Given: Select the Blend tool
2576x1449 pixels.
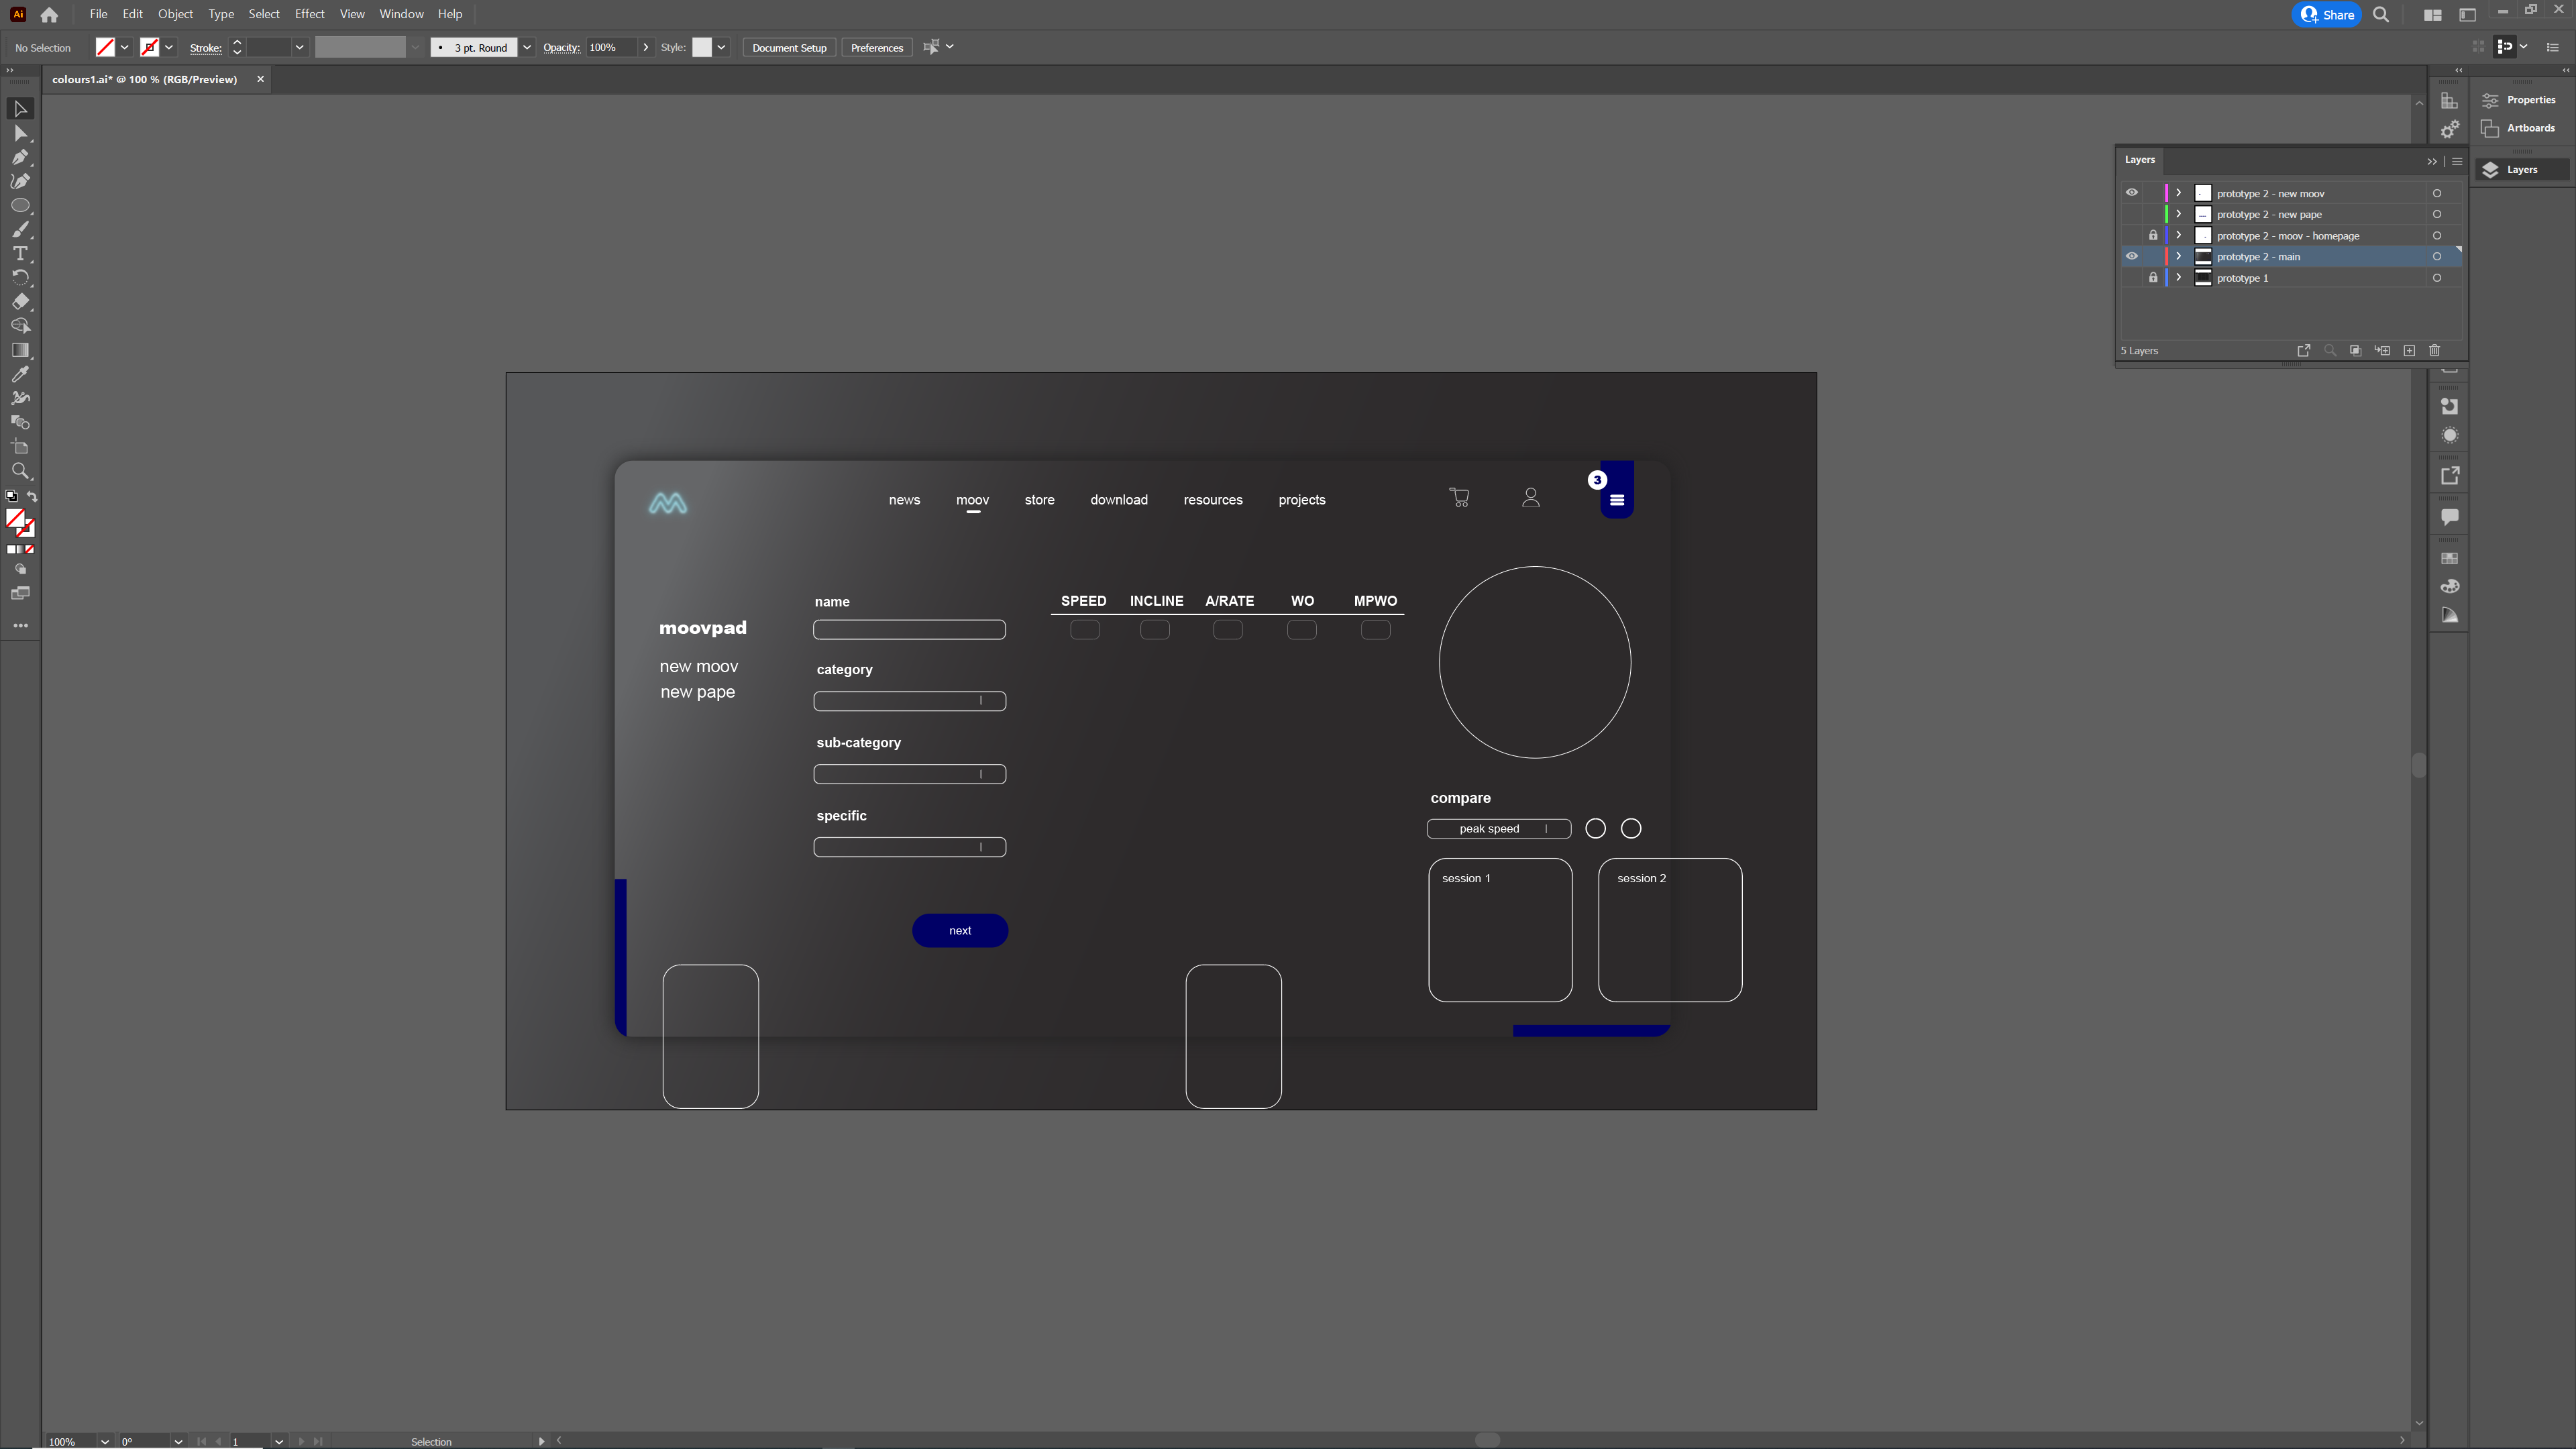Looking at the screenshot, I should point(20,422).
